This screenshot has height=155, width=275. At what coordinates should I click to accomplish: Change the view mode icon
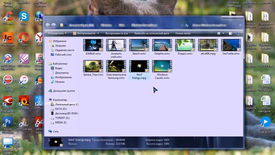[219, 34]
